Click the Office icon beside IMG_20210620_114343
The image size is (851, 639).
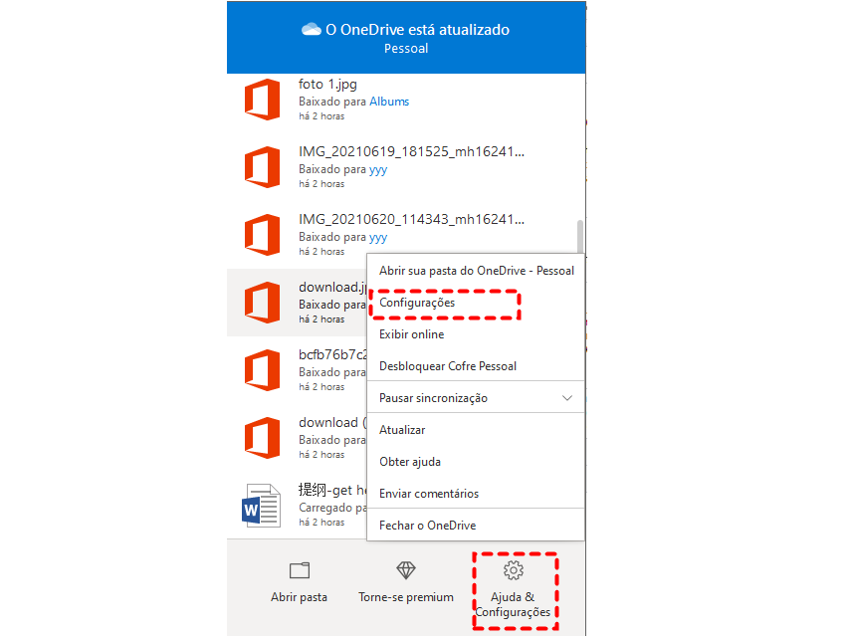262,235
